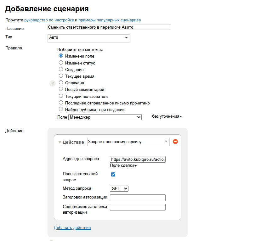Open the action type dropdown Запрос к внешнему сервису
The image size is (267, 241).
coord(128,142)
